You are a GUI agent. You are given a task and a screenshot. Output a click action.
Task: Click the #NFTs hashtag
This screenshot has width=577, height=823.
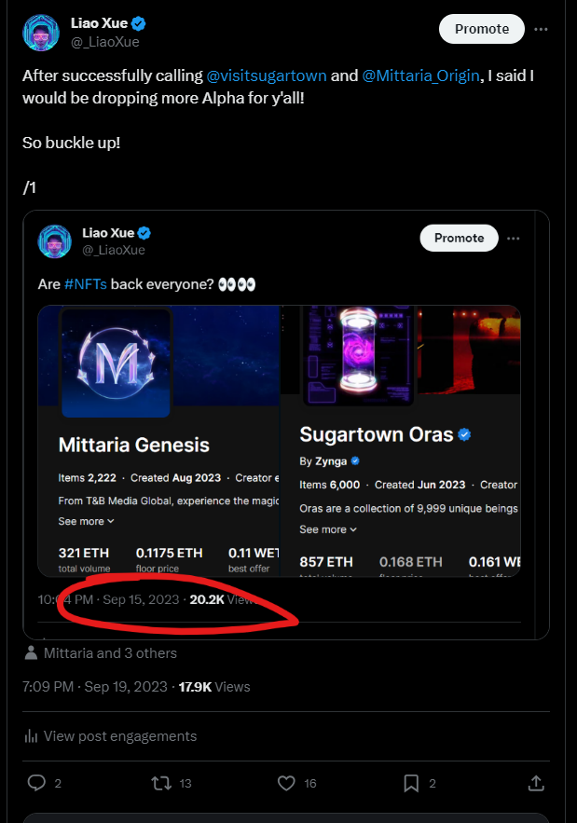86,284
